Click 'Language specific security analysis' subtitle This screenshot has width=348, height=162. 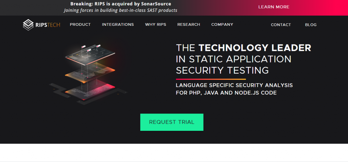point(234,85)
